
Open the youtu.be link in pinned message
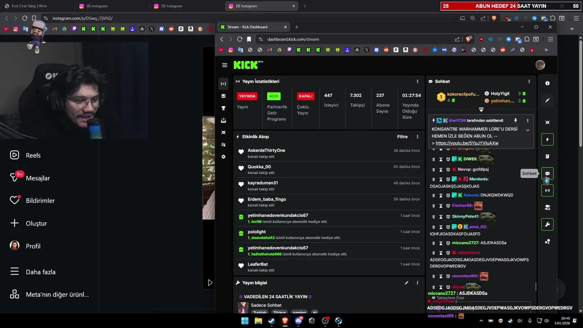point(467,143)
